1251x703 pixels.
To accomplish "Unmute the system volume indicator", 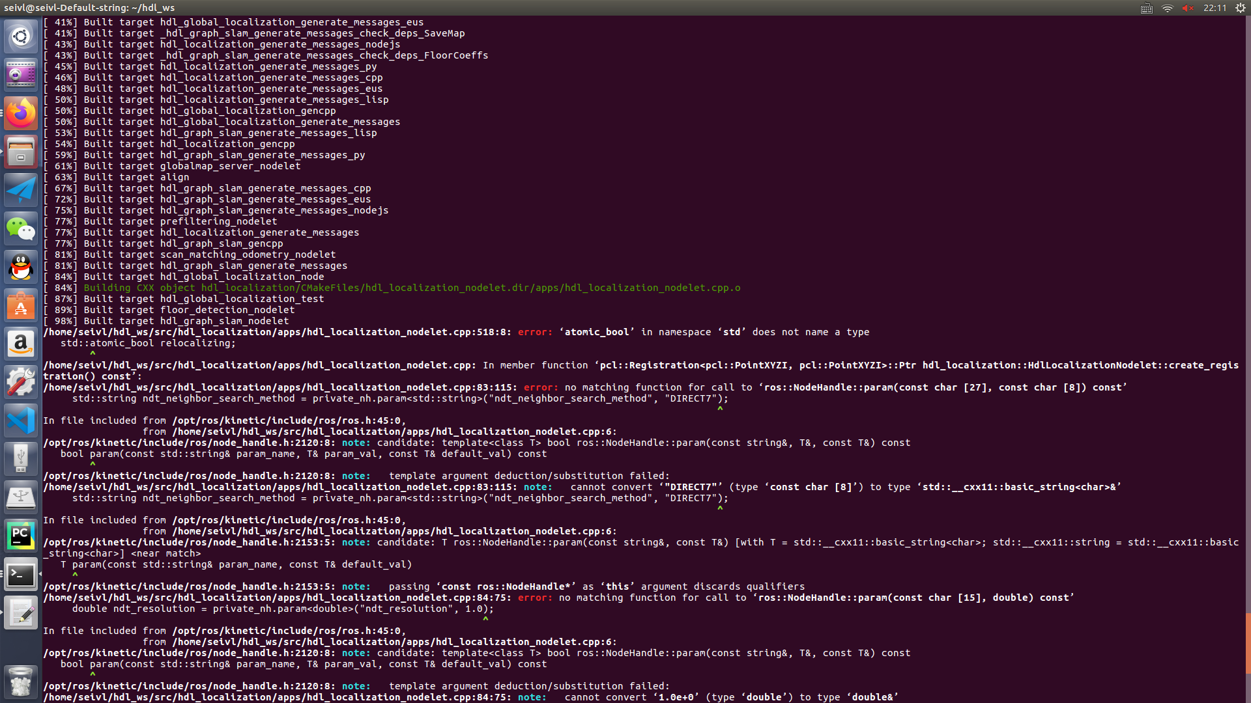I will coord(1187,8).
